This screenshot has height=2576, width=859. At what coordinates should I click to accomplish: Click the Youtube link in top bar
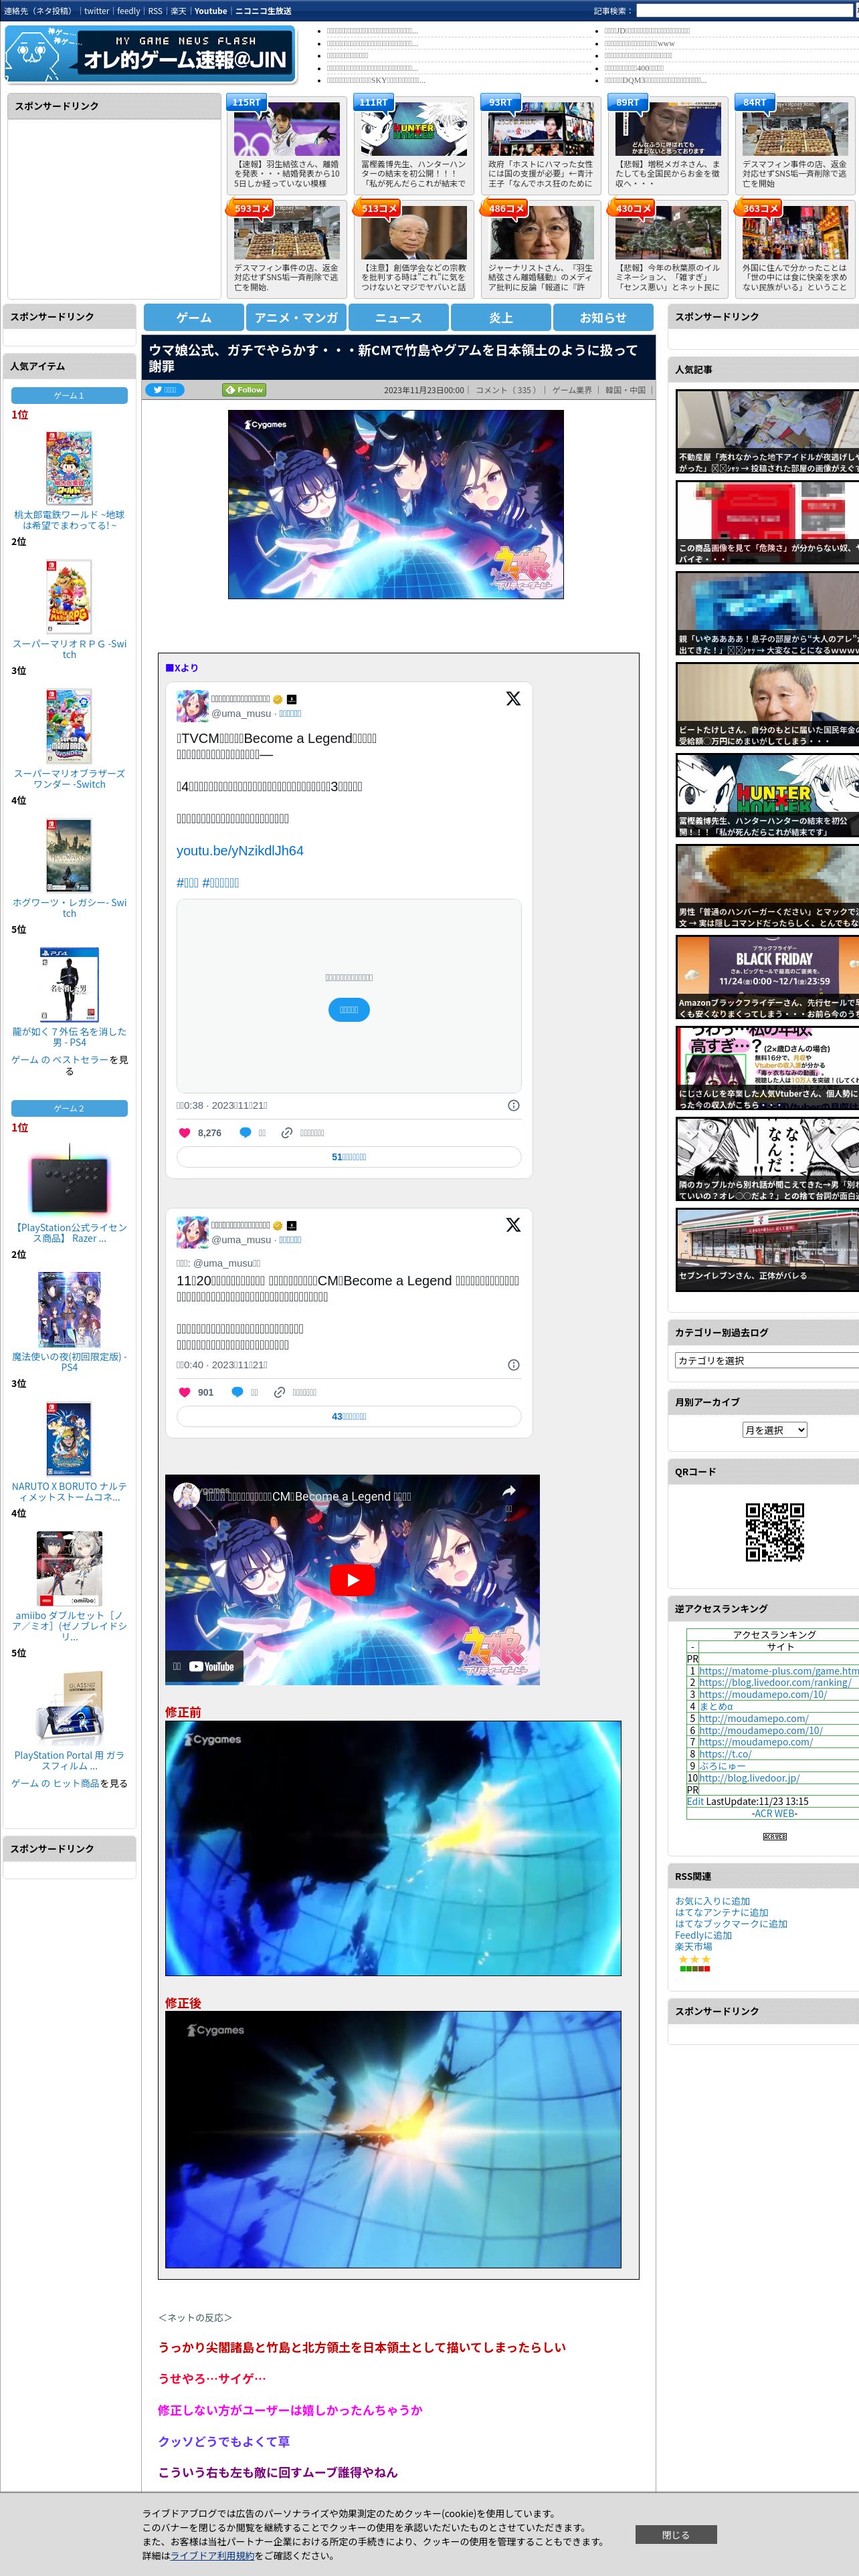tap(210, 11)
